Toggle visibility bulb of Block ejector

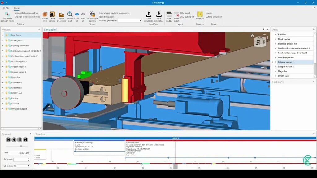[x=7, y=40]
